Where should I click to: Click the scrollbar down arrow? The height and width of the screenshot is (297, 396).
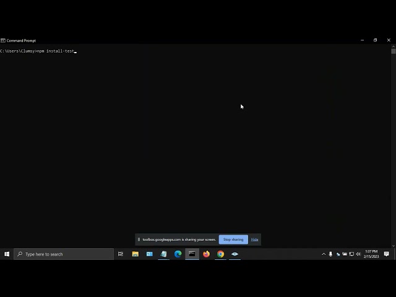click(x=394, y=246)
